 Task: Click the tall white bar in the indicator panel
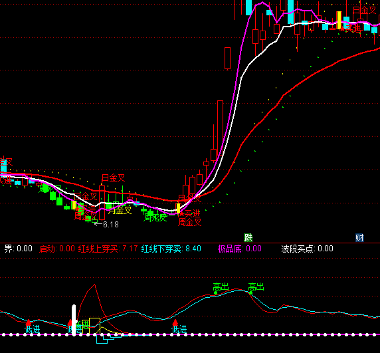74,320
